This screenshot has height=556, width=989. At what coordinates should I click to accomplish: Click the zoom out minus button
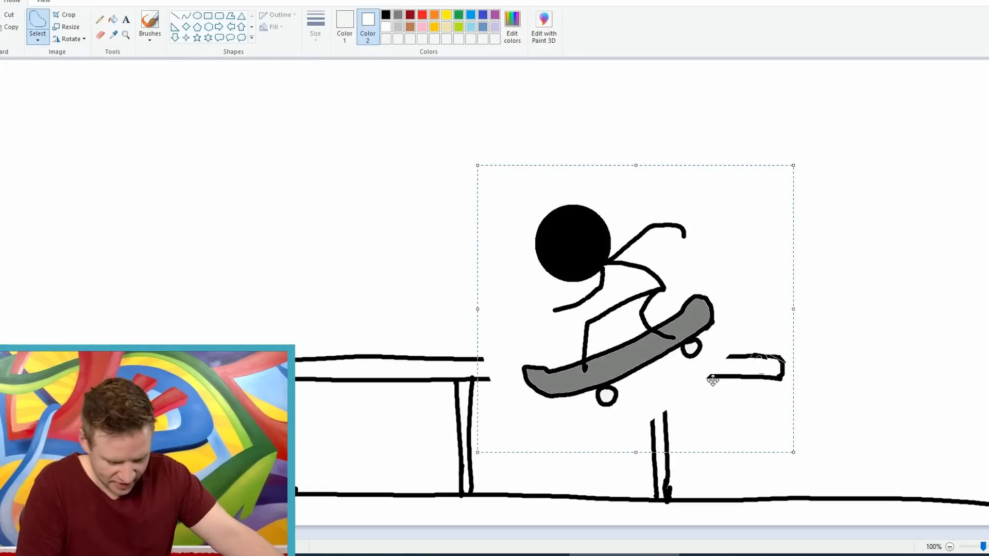pyautogui.click(x=950, y=547)
